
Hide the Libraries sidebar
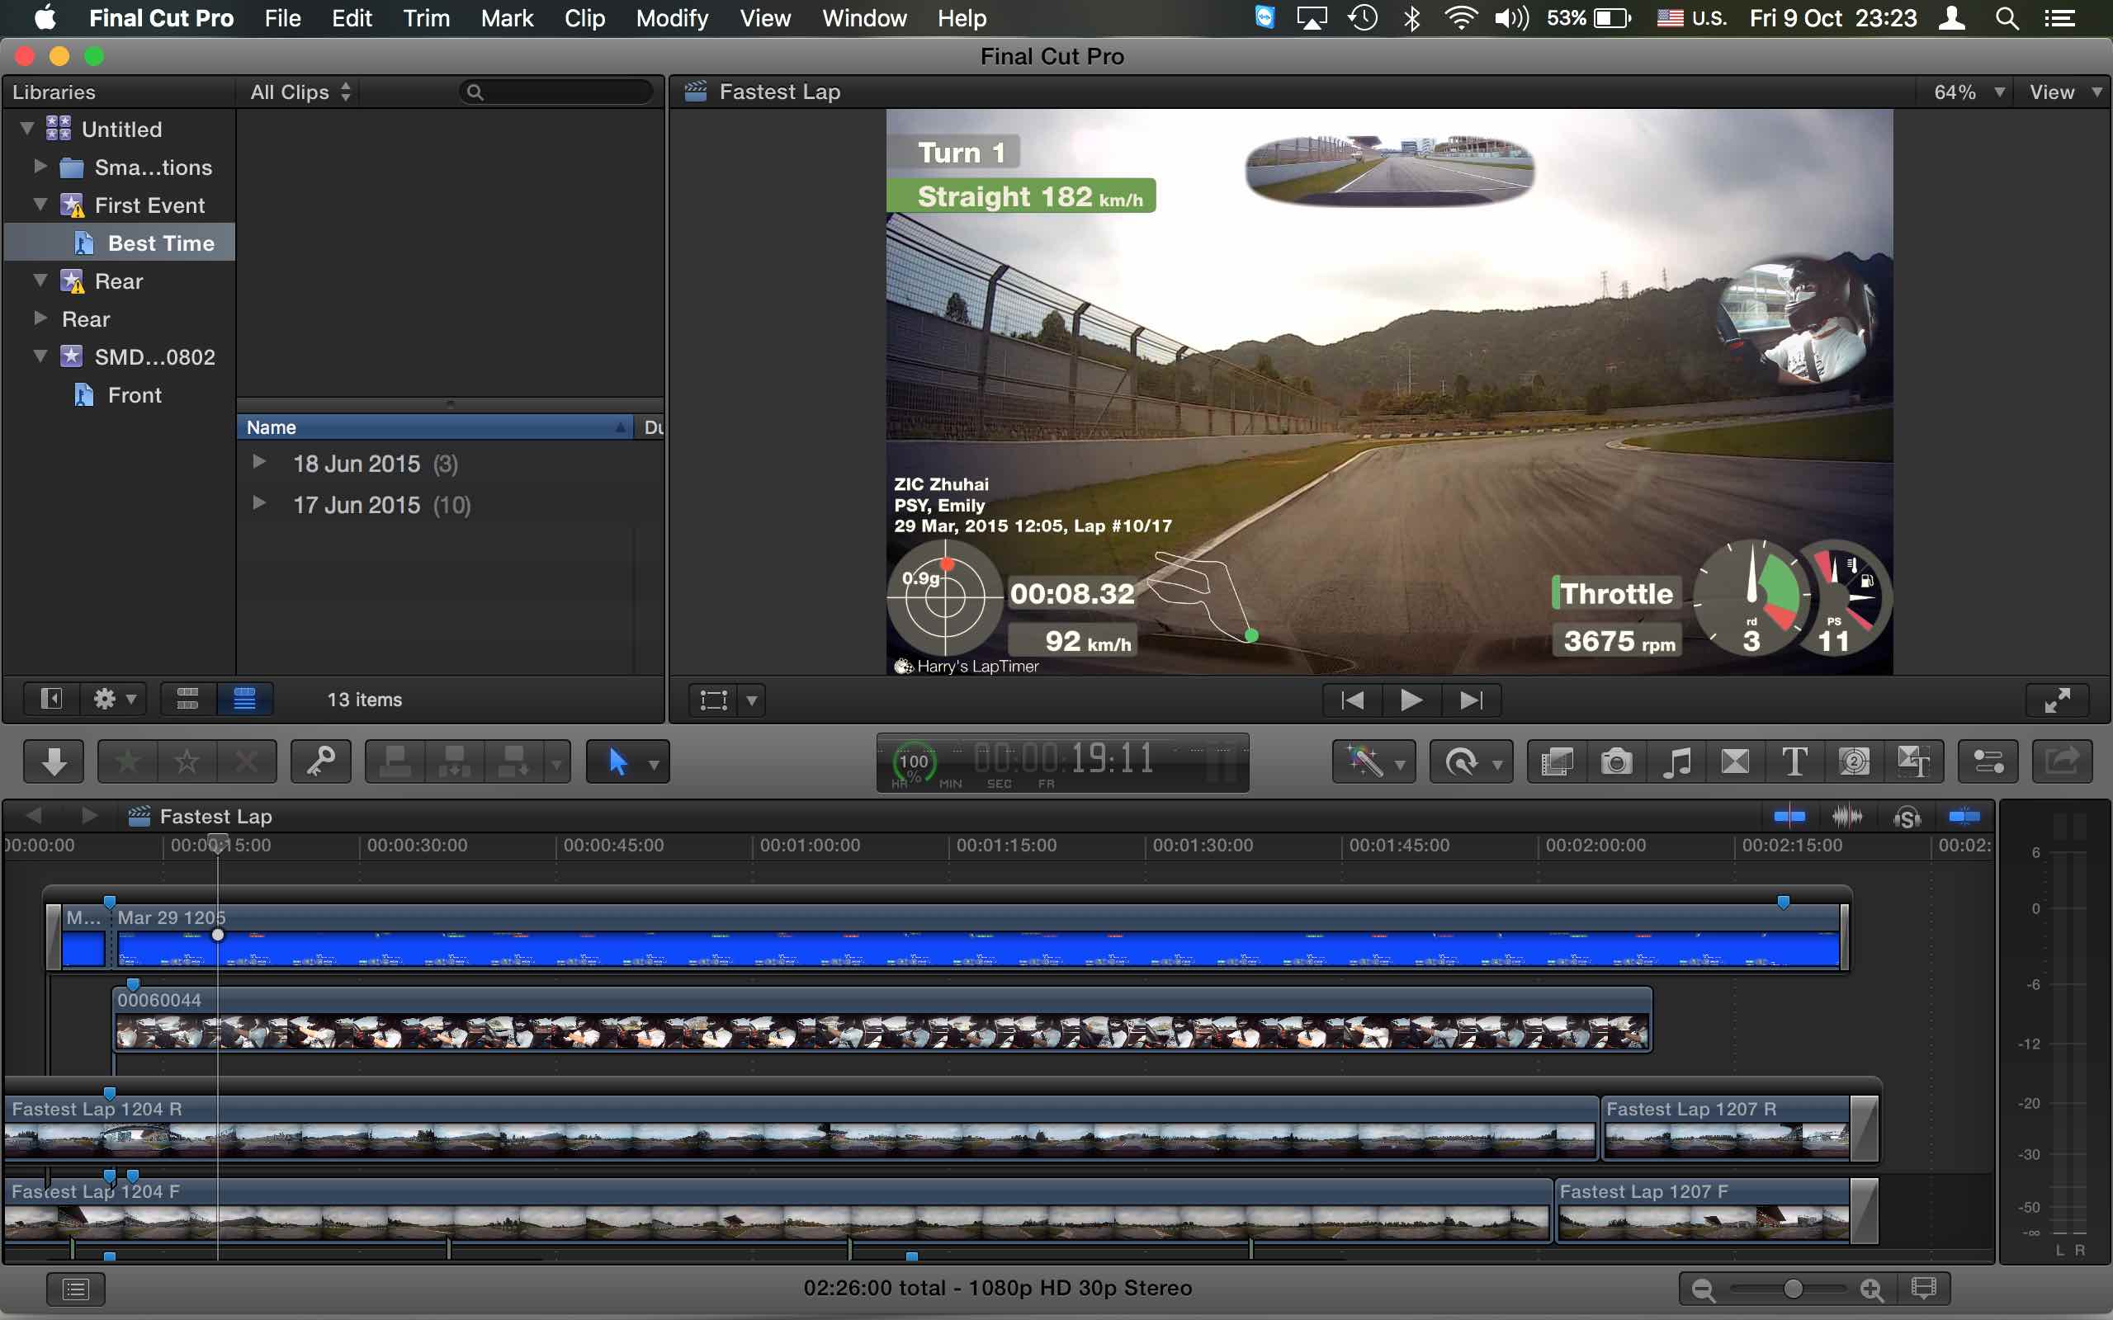(51, 700)
